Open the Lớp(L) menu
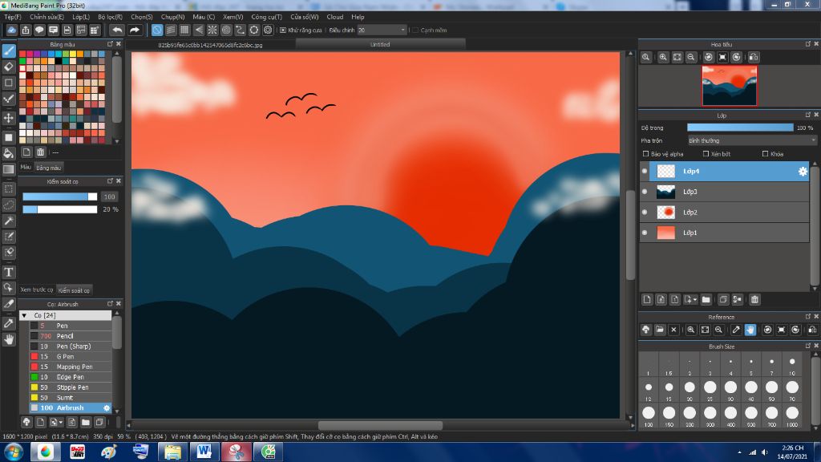 coord(81,17)
